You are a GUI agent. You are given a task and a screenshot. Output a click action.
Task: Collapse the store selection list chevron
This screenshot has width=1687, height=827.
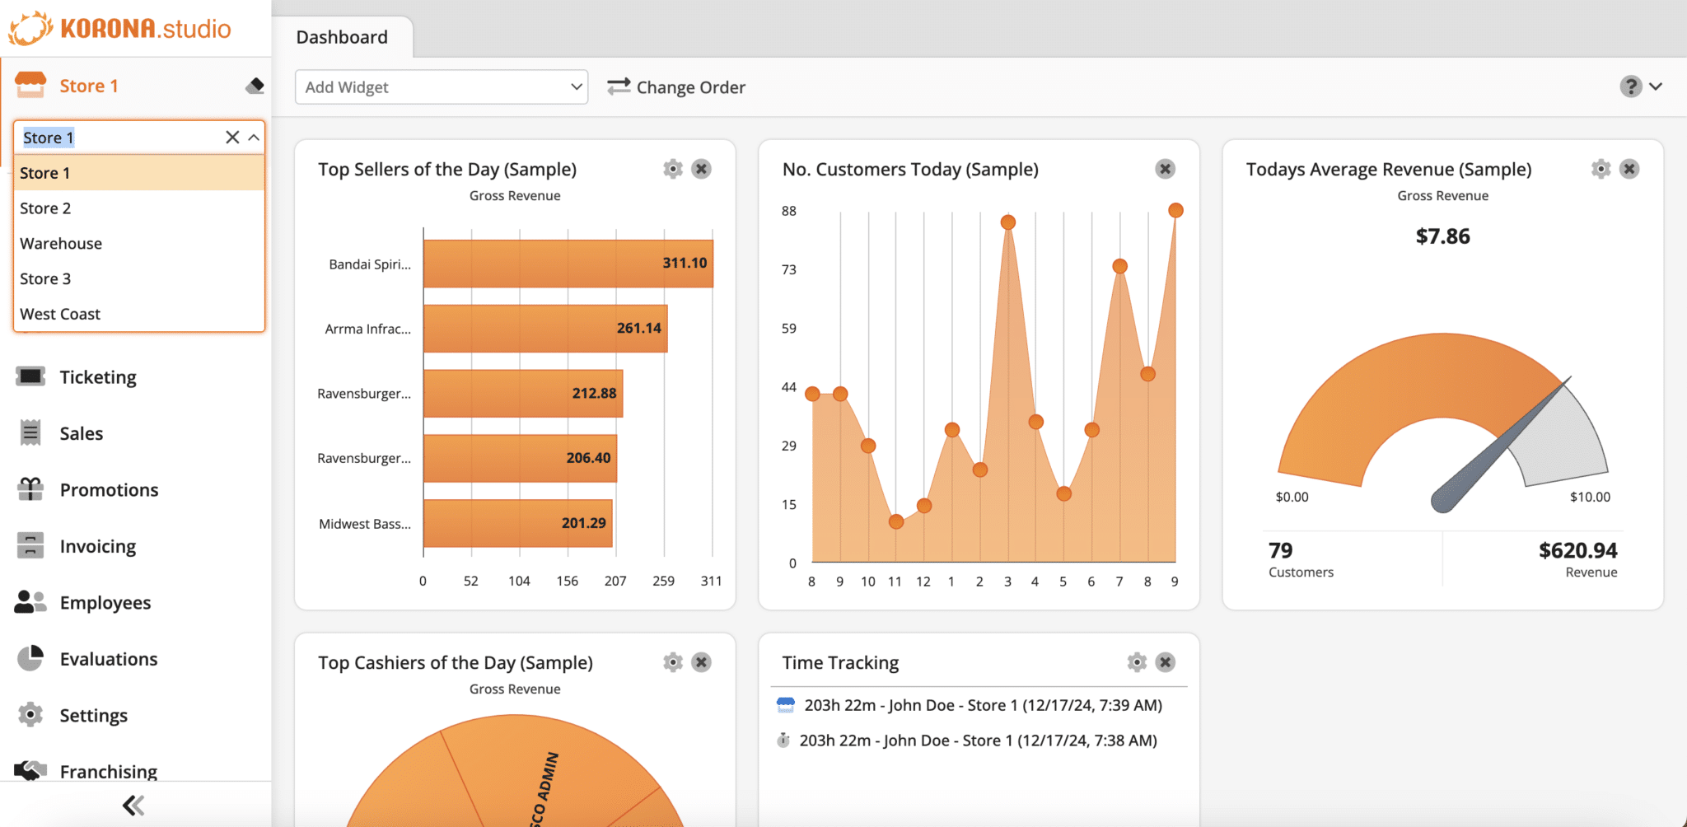click(x=255, y=137)
